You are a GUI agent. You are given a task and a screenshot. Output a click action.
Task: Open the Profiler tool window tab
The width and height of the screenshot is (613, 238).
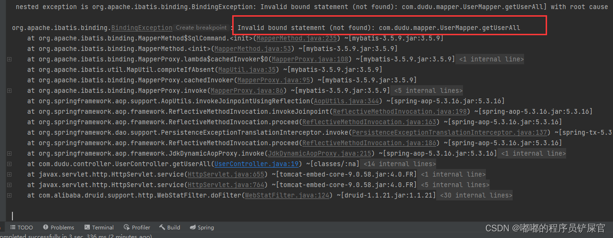point(137,228)
